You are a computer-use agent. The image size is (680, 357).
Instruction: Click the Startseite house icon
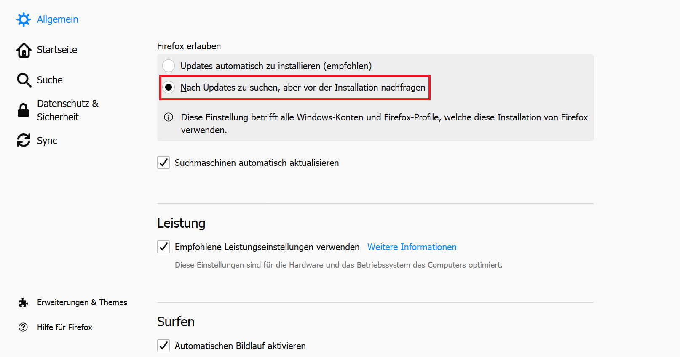coord(24,50)
